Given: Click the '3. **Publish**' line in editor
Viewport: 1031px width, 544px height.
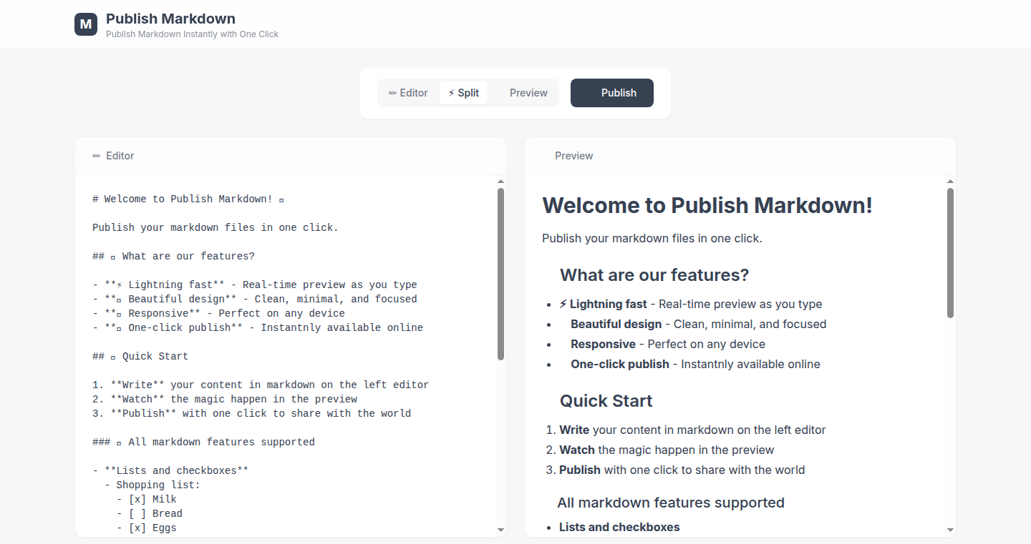Looking at the screenshot, I should coord(251,414).
